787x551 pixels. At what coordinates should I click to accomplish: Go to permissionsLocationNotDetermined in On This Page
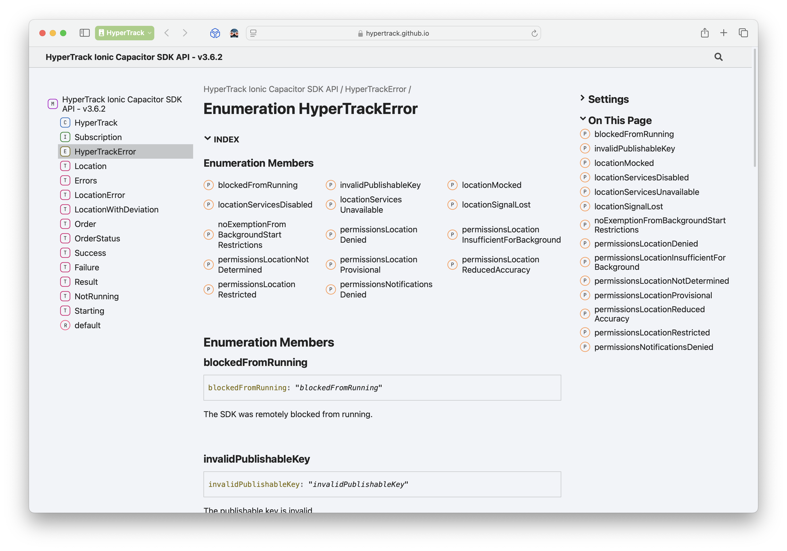[x=661, y=281]
